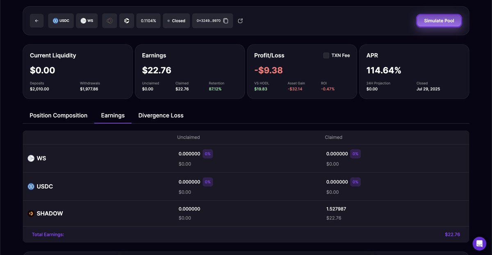Screen dimensions: 492x255
Task: Click SHADOW token icon in earnings table
Action: pyautogui.click(x=31, y=214)
